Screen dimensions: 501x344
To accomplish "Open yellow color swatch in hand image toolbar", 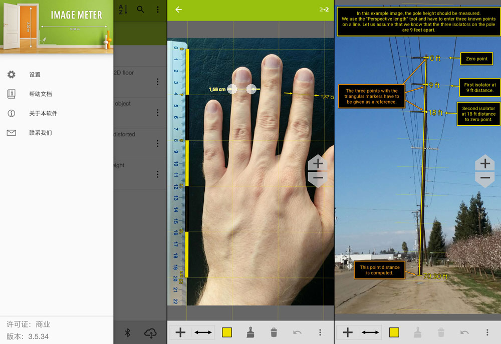I will [x=227, y=332].
